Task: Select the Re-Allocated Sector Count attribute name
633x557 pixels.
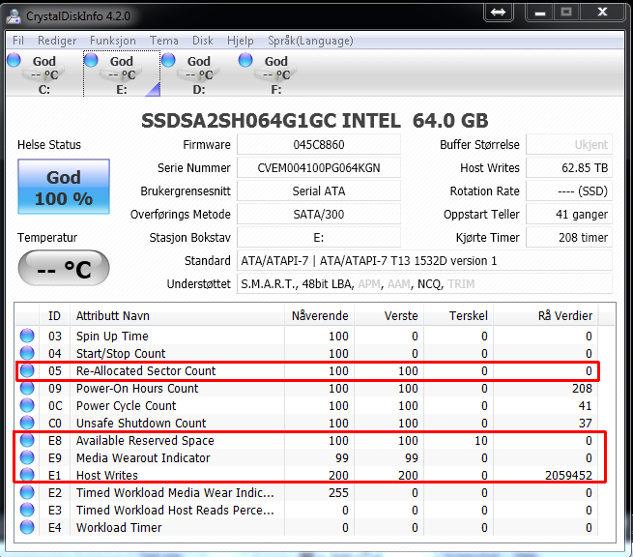Action: [146, 370]
